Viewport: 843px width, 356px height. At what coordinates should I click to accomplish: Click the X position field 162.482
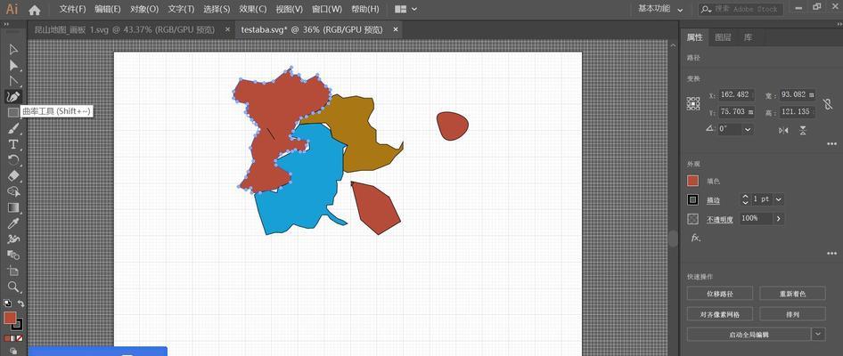(x=736, y=94)
